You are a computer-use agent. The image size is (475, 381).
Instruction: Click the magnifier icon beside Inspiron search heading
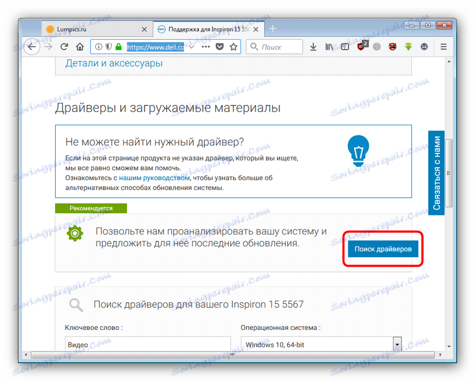pyautogui.click(x=76, y=305)
